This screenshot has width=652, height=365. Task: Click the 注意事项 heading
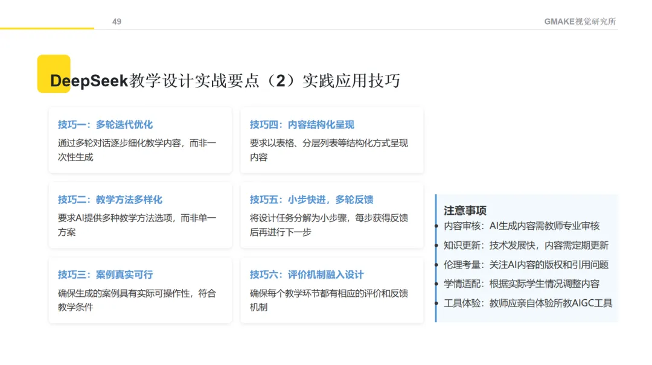[465, 211]
